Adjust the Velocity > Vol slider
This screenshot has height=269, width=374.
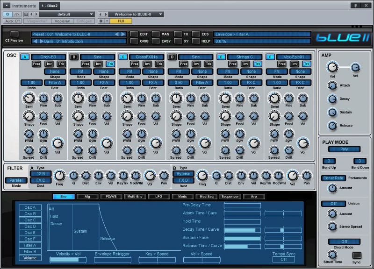68,260
